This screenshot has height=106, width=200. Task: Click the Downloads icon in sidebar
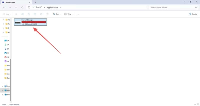click(5, 45)
